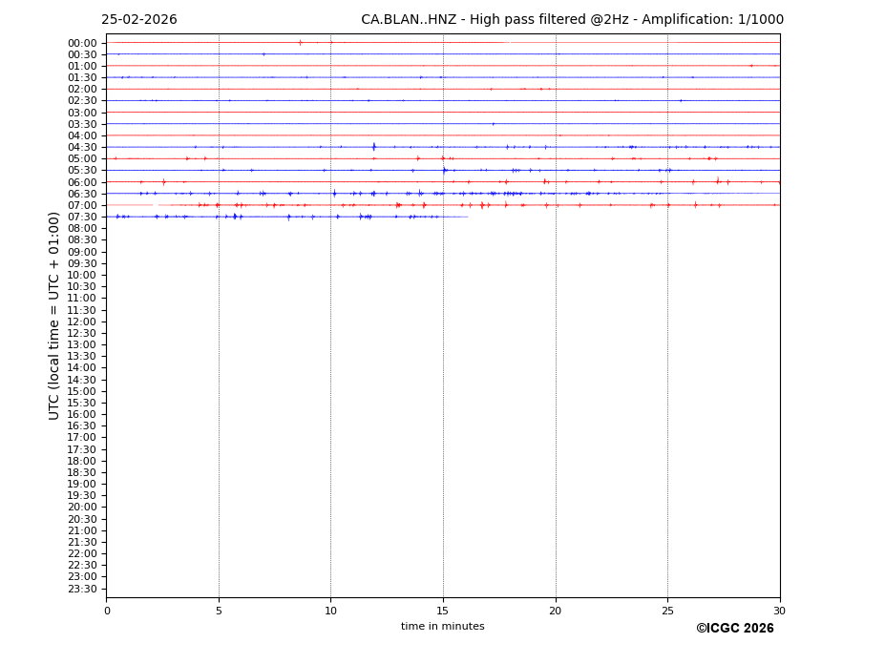Select the 12:00 time row label
The height and width of the screenshot is (664, 885).
pyautogui.click(x=82, y=322)
